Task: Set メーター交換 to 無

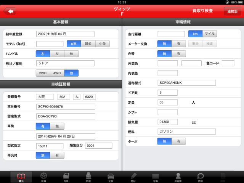Action: point(164,44)
